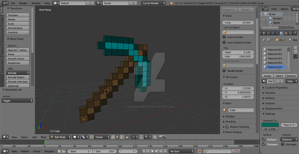Open the File menu

[13, 3]
